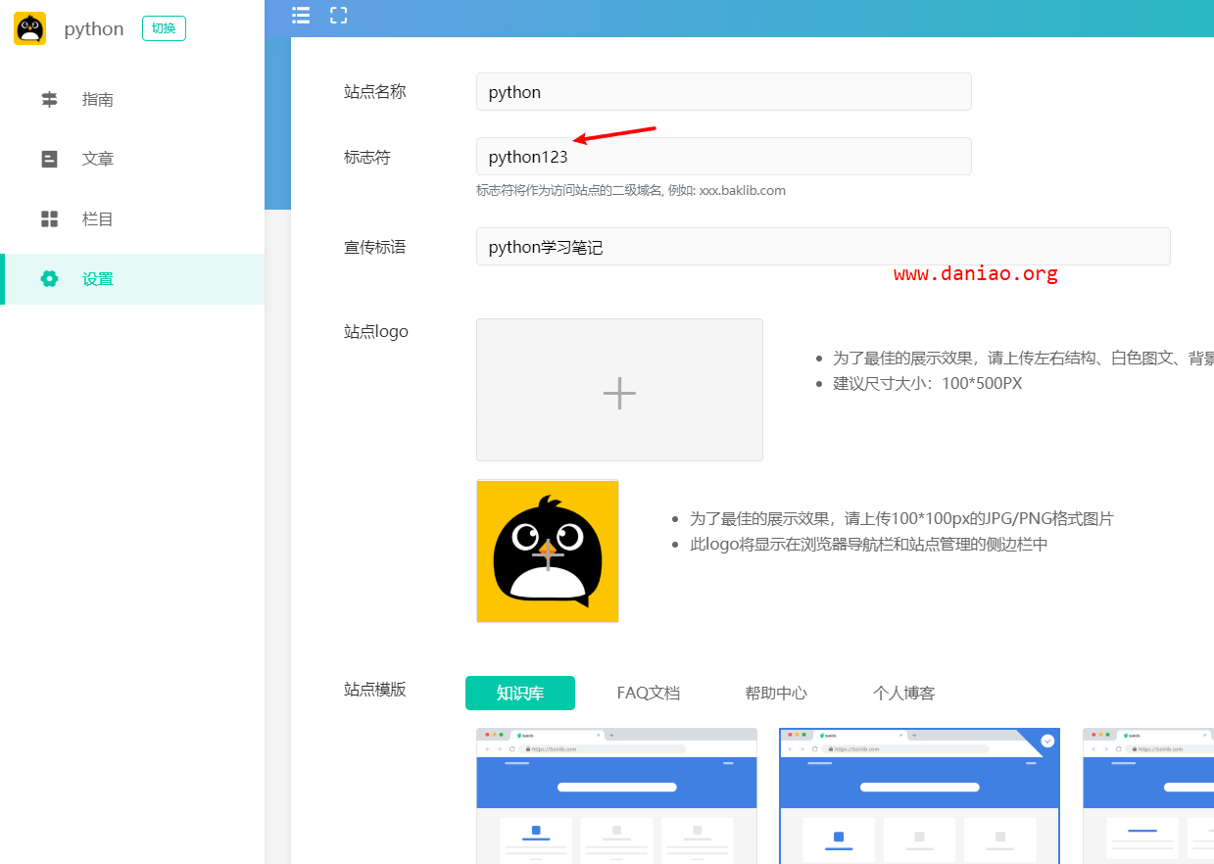Click the 标志符 field containing python123
The width and height of the screenshot is (1214, 864).
coord(724,157)
